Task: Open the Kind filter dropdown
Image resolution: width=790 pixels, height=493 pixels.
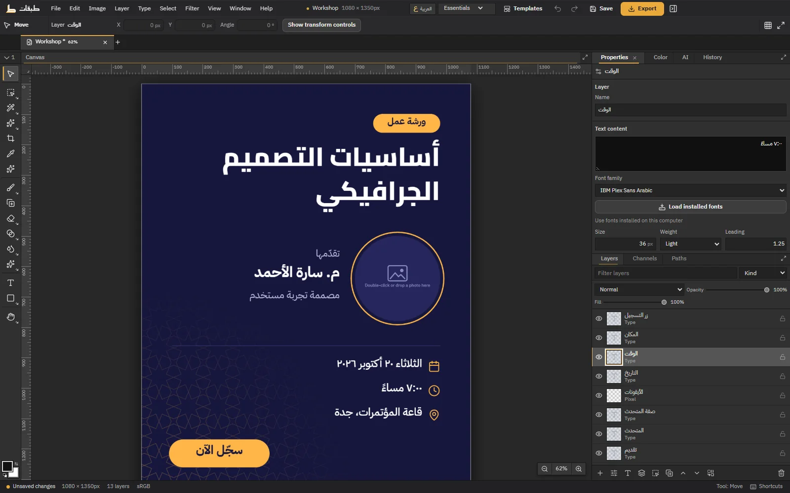Action: pos(763,273)
